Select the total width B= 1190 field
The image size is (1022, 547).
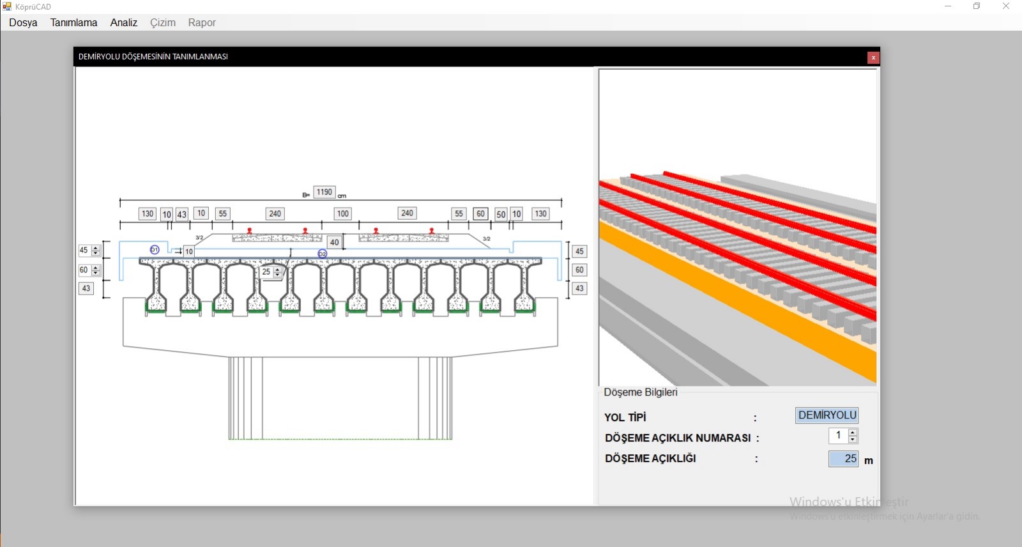click(324, 192)
